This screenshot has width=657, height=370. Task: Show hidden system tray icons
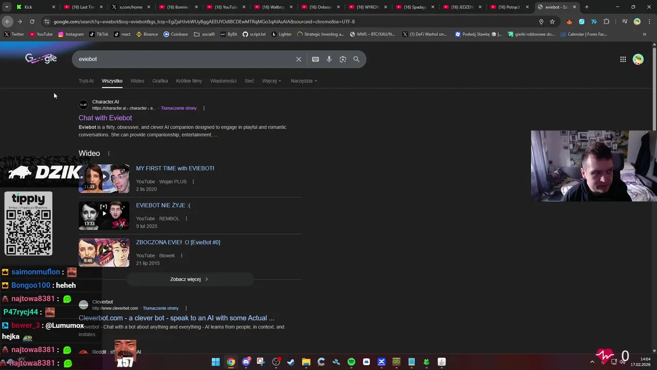point(592,362)
